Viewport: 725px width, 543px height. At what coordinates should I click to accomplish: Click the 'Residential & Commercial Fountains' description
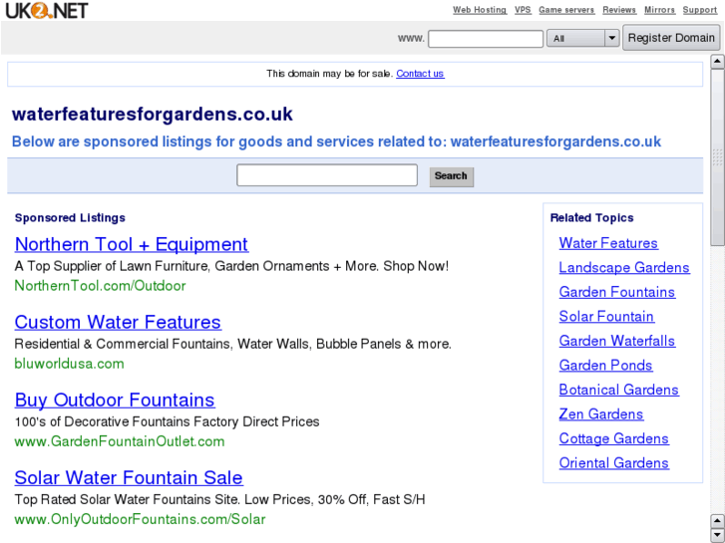tap(232, 344)
